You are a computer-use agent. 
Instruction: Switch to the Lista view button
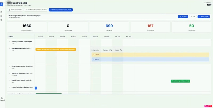tap(193, 16)
